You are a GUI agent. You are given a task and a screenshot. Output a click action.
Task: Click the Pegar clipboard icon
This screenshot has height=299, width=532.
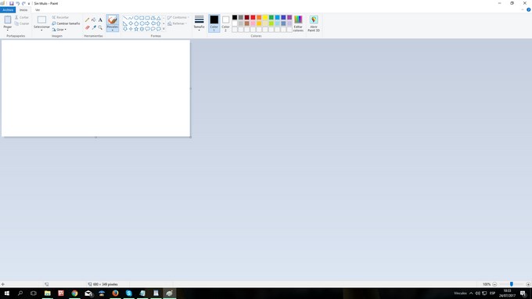[x=8, y=20]
